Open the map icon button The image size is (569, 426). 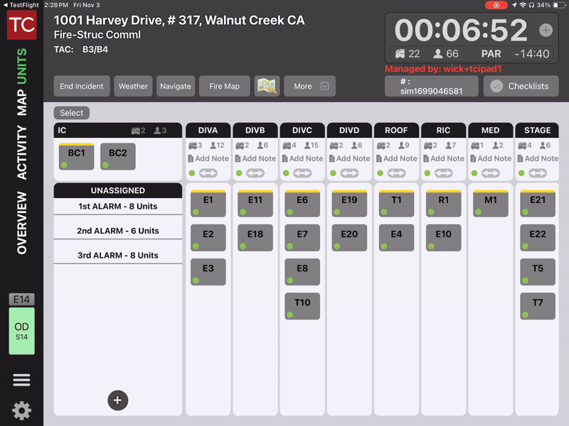coord(267,86)
